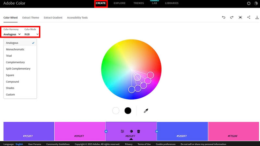Image resolution: width=260 pixels, height=146 pixels.
Task: Click the share theme icon
Action: pos(249,18)
